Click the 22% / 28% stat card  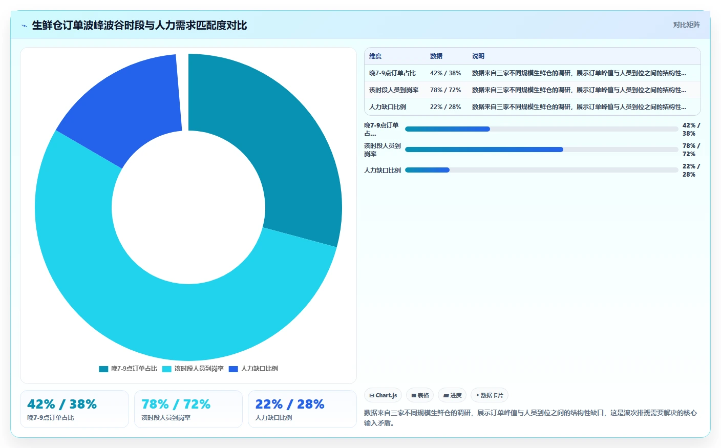pos(302,409)
